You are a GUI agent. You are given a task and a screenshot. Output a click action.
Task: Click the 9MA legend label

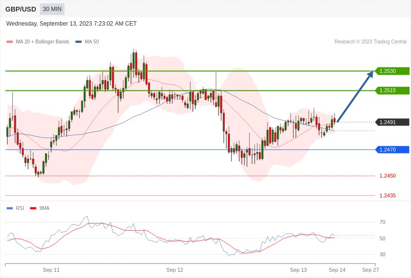click(x=44, y=208)
